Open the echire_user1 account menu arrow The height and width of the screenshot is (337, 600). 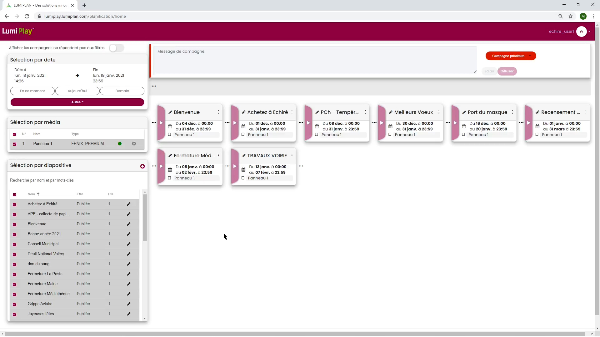589,32
